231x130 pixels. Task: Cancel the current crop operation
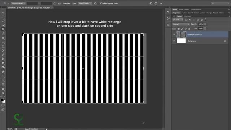click(156, 3)
